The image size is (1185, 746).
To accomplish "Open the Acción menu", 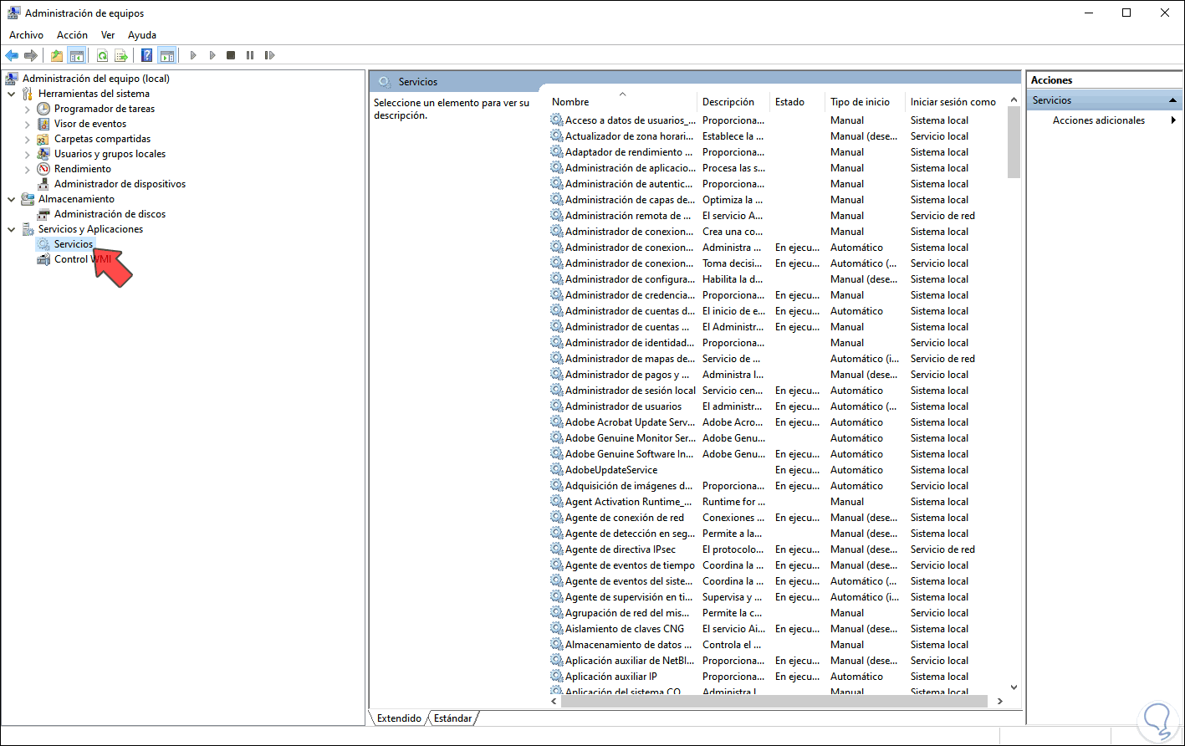I will coord(72,34).
